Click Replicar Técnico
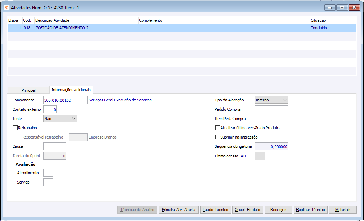Image resolution: width=364 pixels, height=221 pixels. pyautogui.click(x=310, y=210)
